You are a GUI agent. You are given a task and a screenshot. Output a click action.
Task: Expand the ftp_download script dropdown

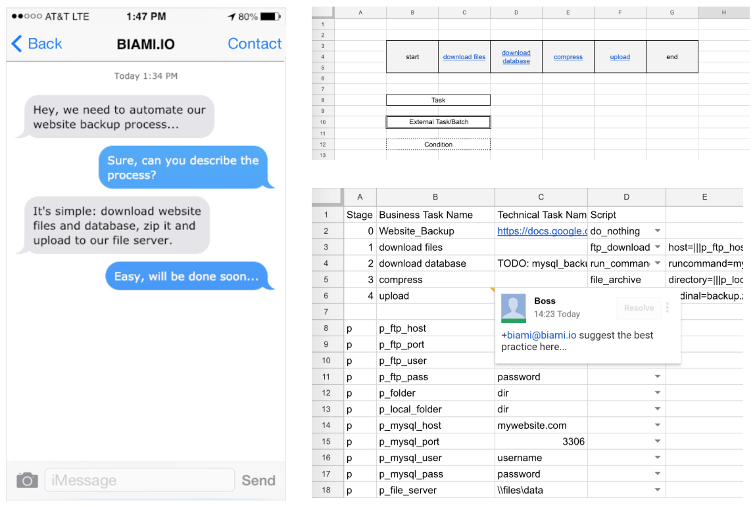pyautogui.click(x=657, y=248)
